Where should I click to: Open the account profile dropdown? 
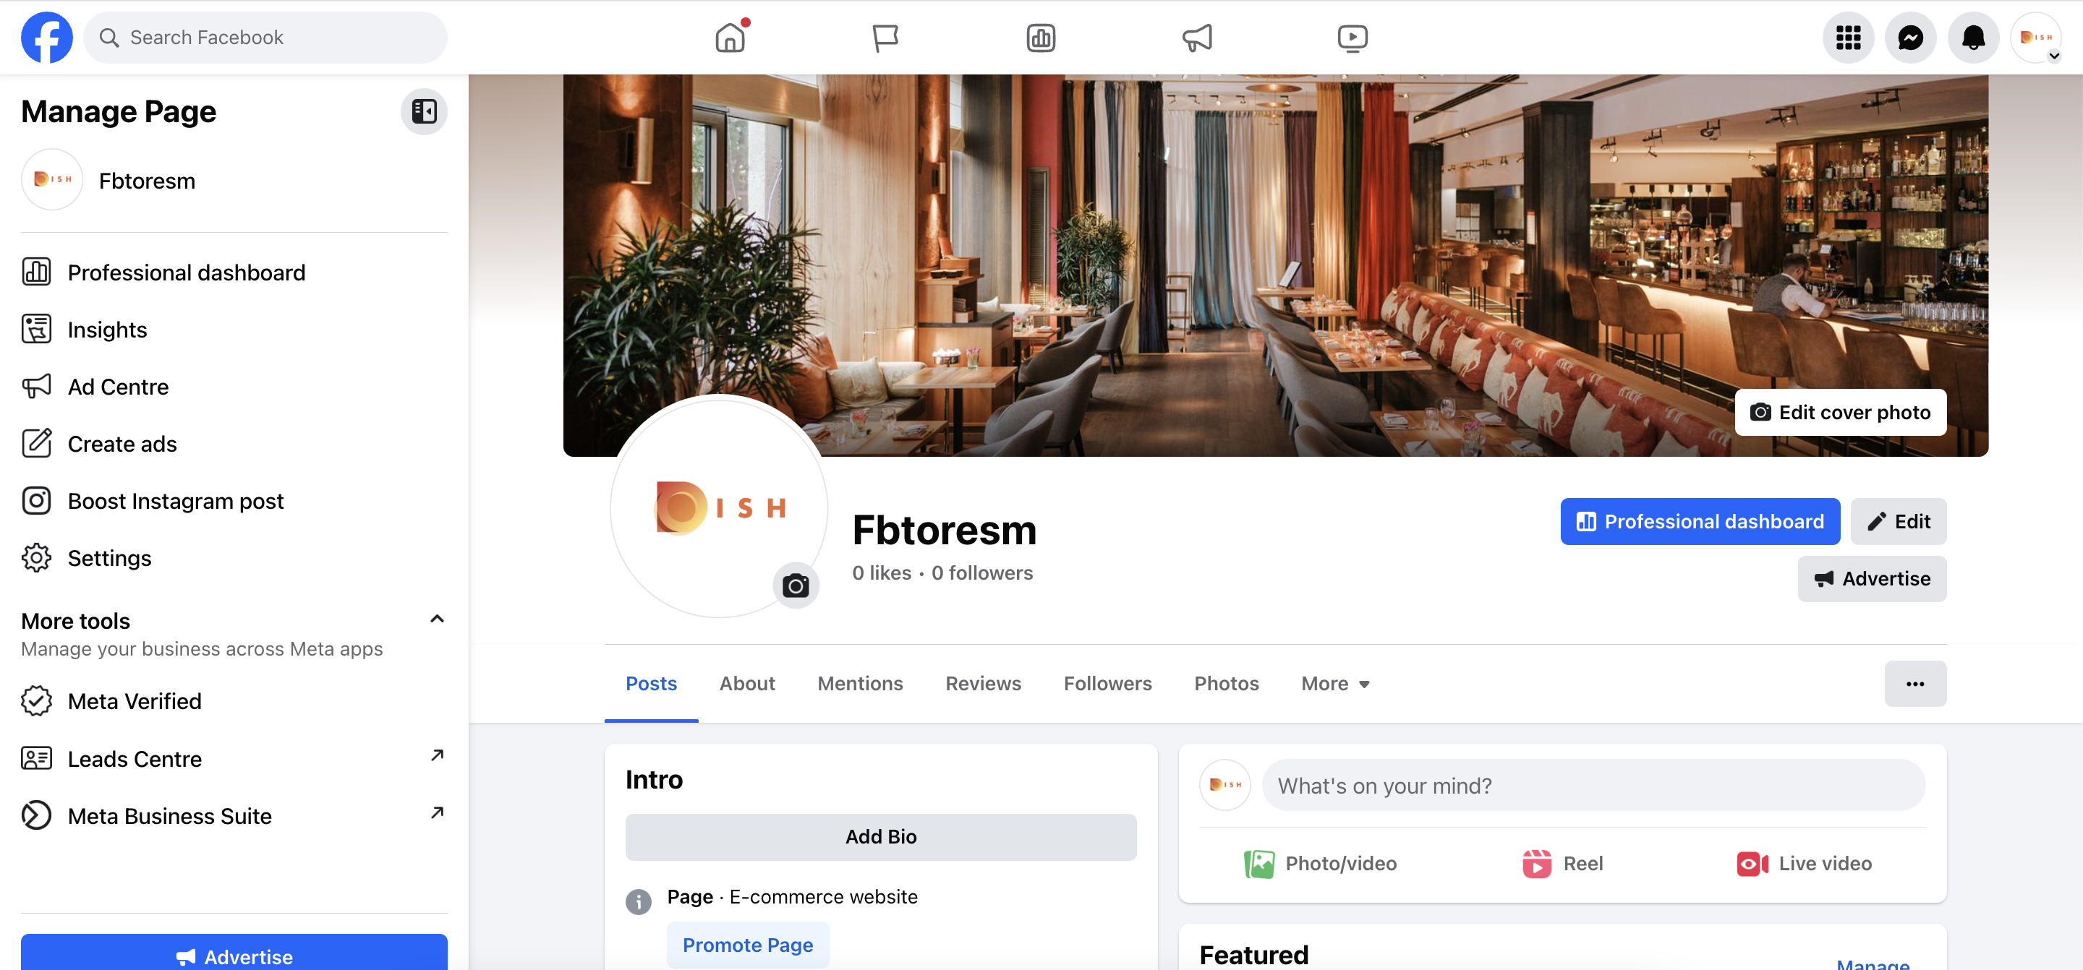click(x=2036, y=38)
